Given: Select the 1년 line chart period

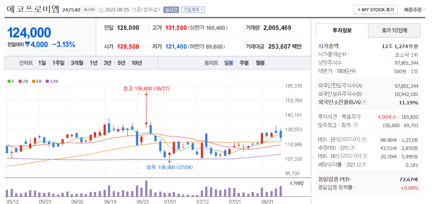Looking at the screenshot, I should [x=93, y=63].
